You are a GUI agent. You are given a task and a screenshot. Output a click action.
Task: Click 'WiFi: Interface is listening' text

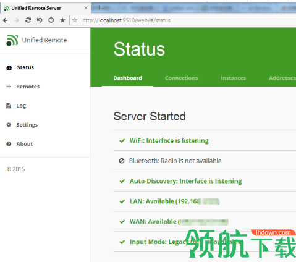point(169,140)
